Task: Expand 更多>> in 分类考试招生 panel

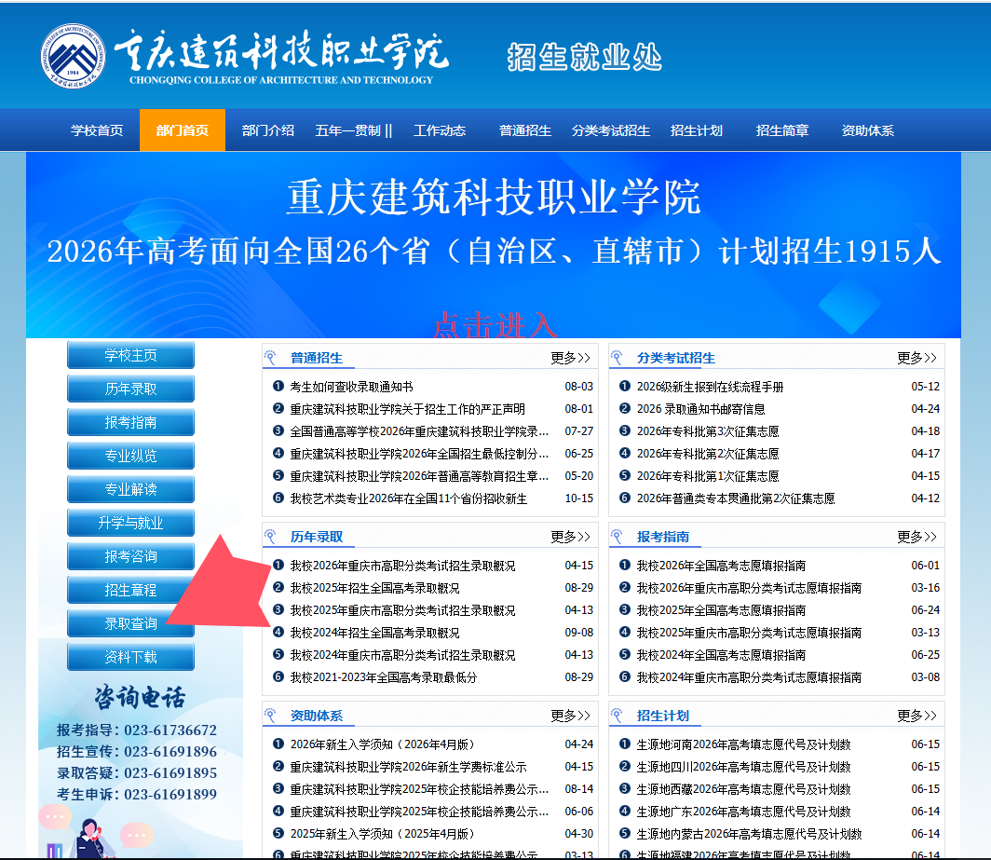Action: click(x=916, y=358)
